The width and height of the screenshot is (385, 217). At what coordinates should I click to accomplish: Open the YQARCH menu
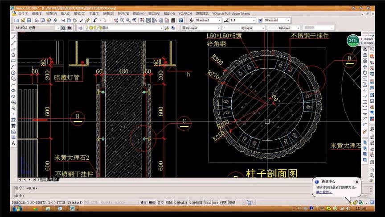[x=185, y=13]
